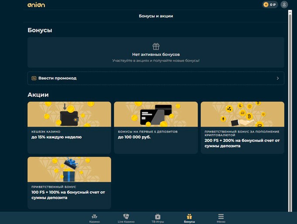Open ТВ-Игры icon in bottom navigation
This screenshot has width=297, height=224.
pyautogui.click(x=157, y=216)
